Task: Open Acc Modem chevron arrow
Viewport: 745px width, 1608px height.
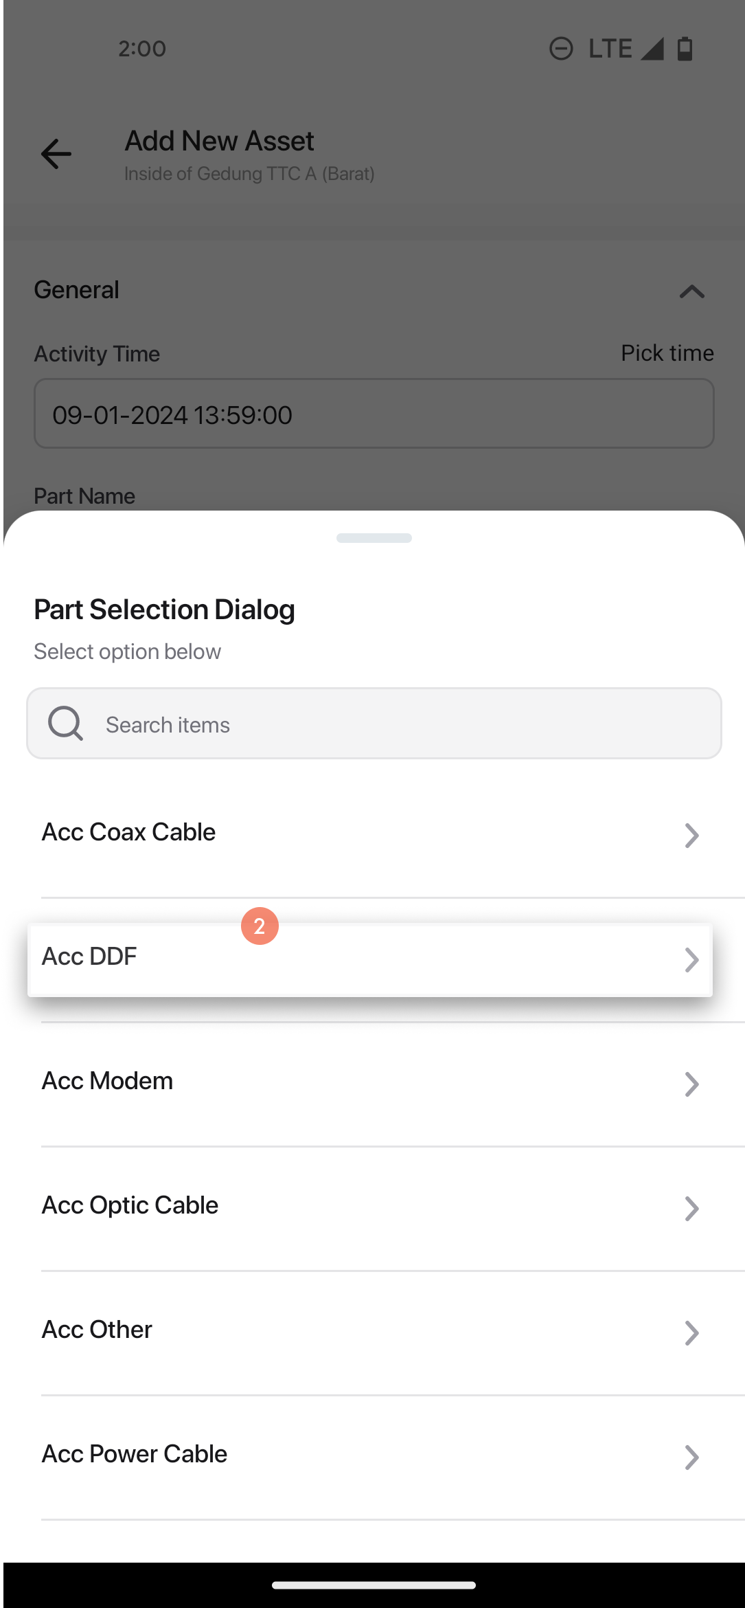Action: click(691, 1084)
